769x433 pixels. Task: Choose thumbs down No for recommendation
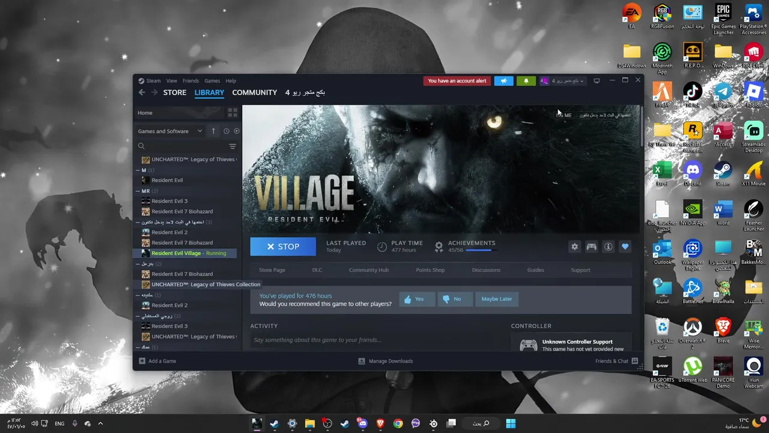(x=455, y=299)
